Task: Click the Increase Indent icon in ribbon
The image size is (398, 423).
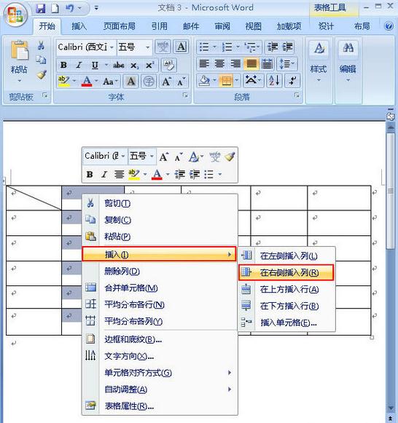Action: point(287,47)
